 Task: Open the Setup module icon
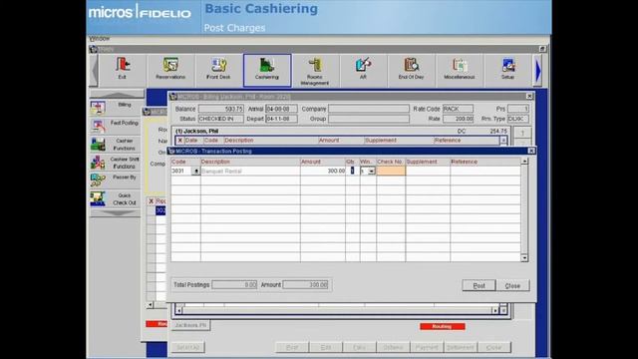pyautogui.click(x=507, y=70)
